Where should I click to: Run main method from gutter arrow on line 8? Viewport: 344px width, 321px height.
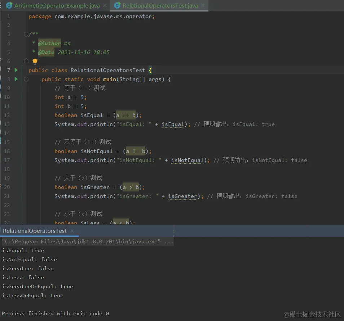pyautogui.click(x=16, y=79)
